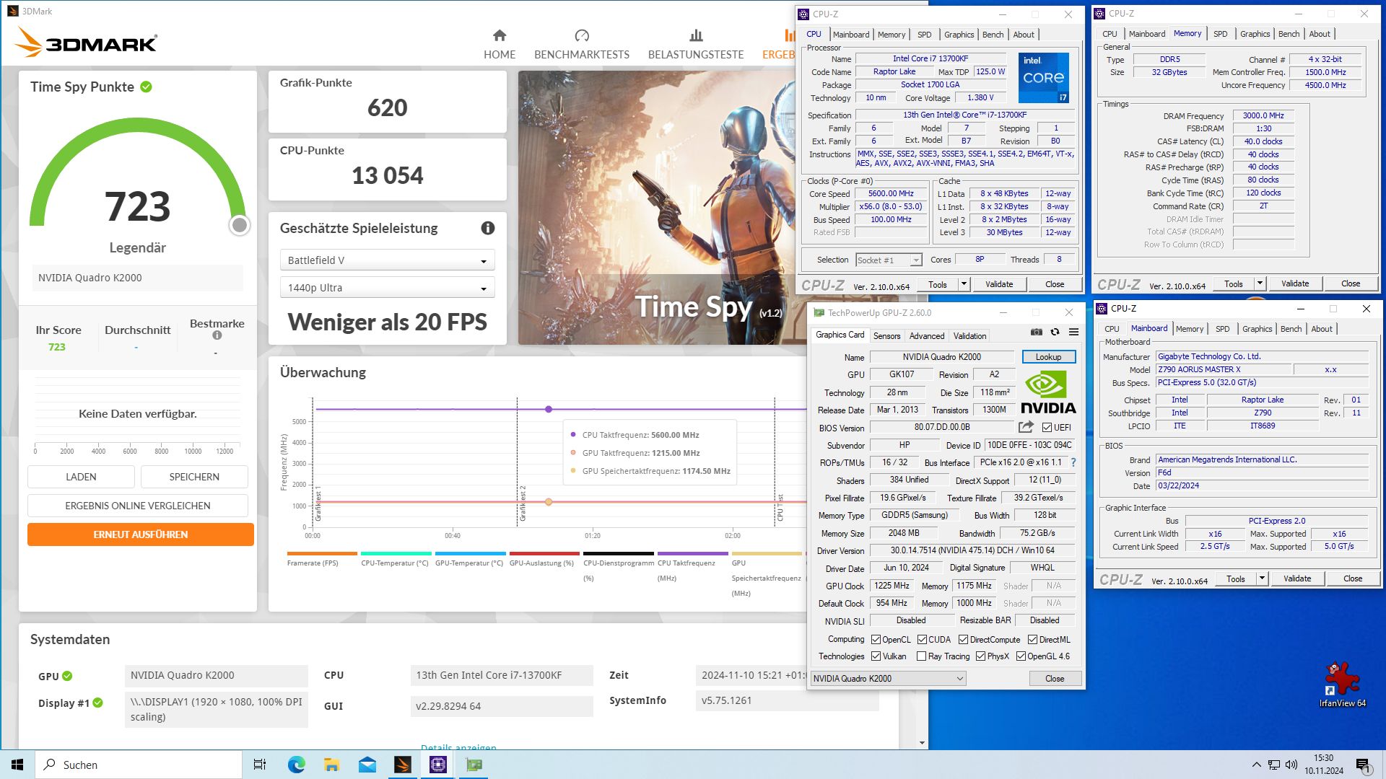1386x779 pixels.
Task: Switch to Mainboard tab in CPU-Z CPU window
Action: [x=850, y=35]
